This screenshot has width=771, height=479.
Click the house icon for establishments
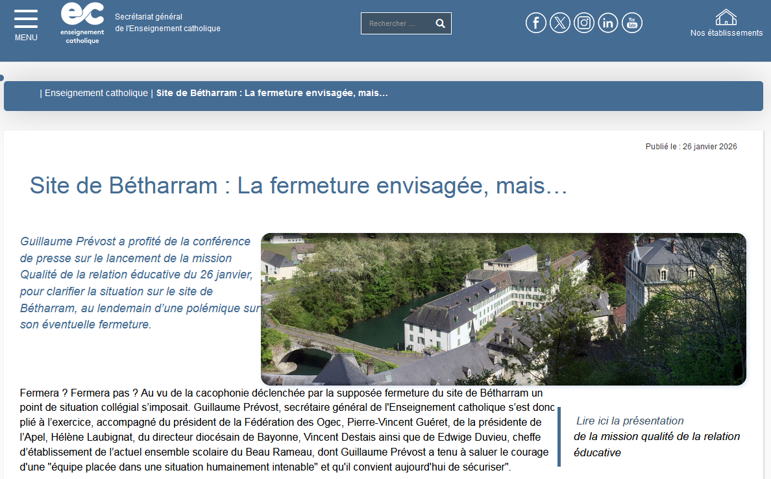[x=726, y=17]
